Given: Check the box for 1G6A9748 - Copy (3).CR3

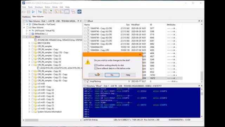Looking at the screenshot, I should click(x=85, y=28).
